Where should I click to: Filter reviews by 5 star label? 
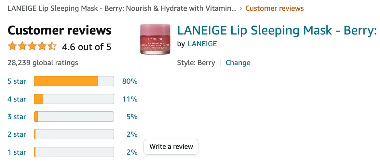click(x=17, y=81)
